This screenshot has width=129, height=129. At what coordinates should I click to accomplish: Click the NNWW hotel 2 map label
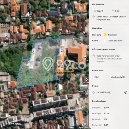(x=14, y=124)
